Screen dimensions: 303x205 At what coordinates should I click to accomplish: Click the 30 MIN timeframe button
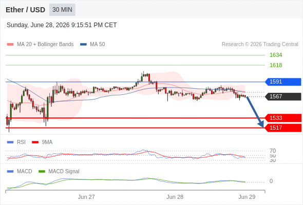pyautogui.click(x=62, y=10)
